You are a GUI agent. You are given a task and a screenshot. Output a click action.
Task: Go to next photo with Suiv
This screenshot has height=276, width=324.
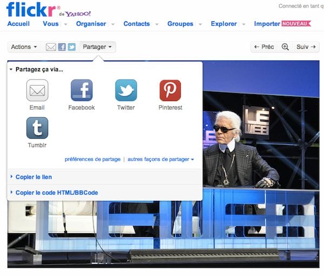tap(306, 47)
